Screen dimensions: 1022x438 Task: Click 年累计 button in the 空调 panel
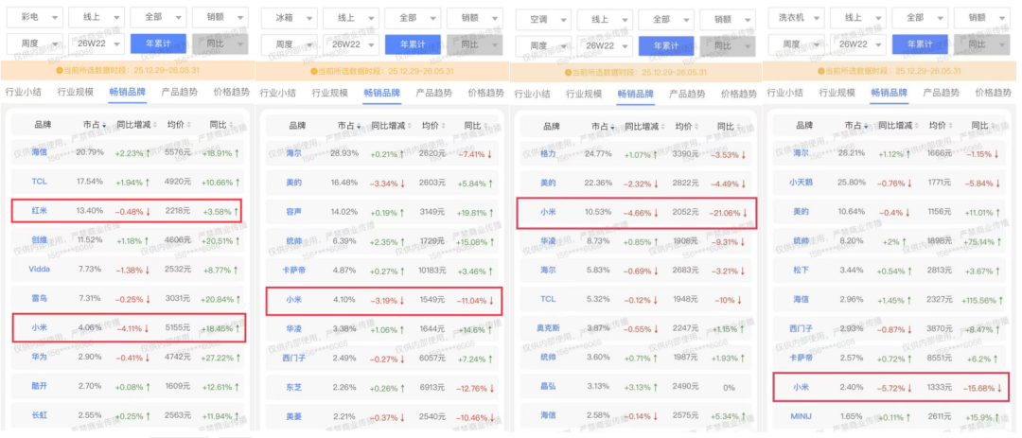point(666,46)
